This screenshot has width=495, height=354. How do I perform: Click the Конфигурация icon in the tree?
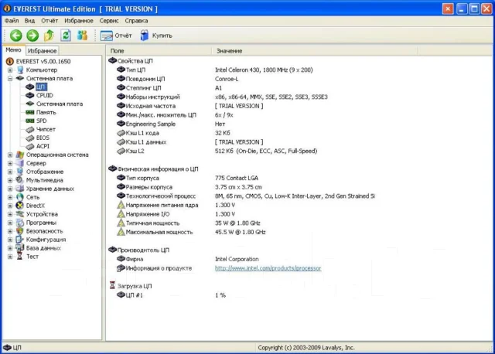[x=20, y=240]
